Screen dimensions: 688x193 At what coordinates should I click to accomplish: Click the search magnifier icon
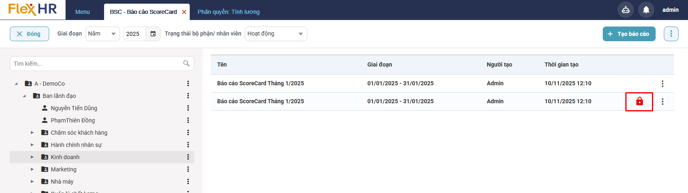[186, 63]
